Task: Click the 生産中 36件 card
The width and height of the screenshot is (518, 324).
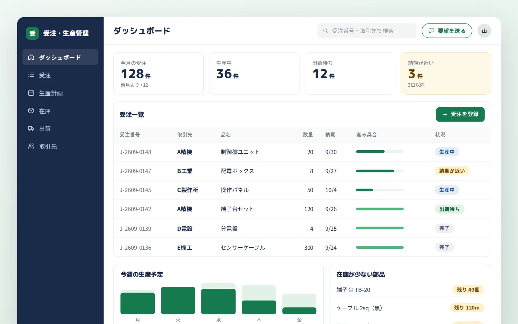Action: [x=254, y=73]
